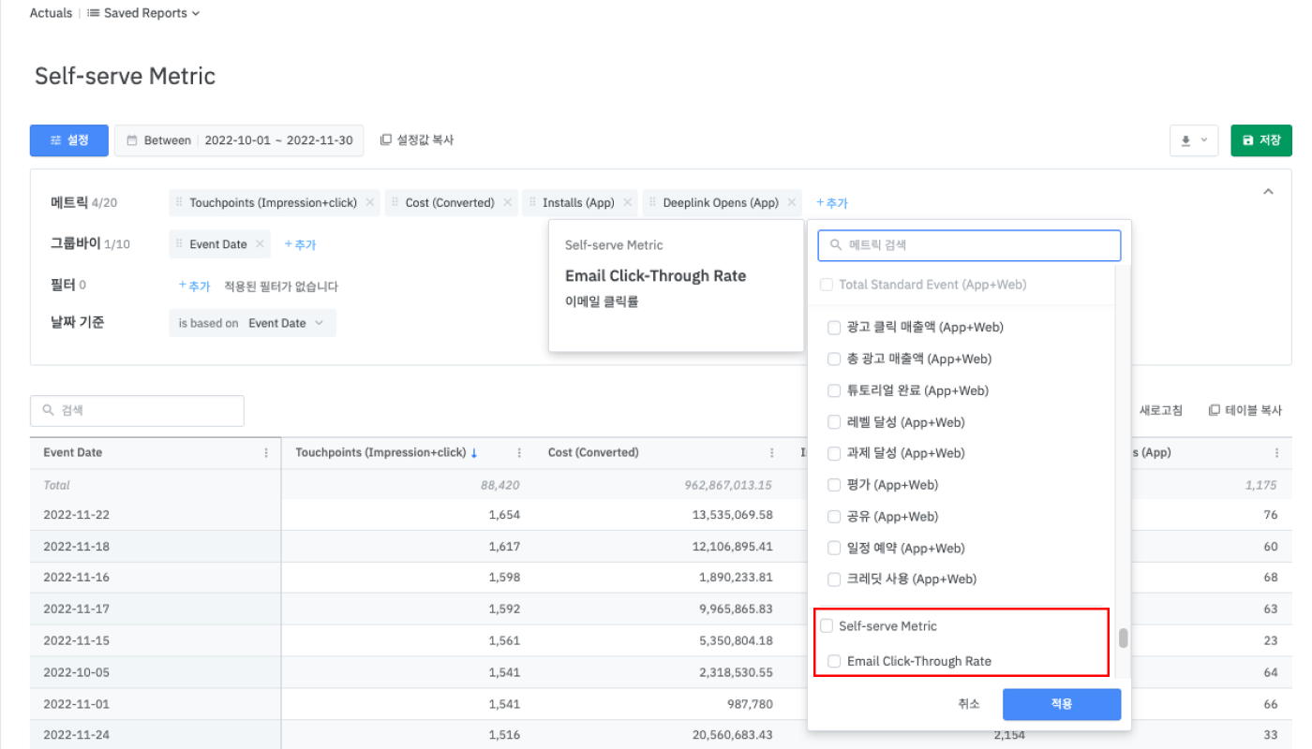Viewport: 1312px width, 749px height.
Task: Check the 공유 (App+Web) checkbox
Action: (x=834, y=517)
